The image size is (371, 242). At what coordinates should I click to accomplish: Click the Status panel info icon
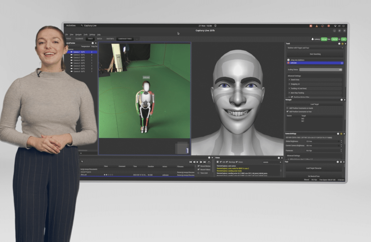279,158
